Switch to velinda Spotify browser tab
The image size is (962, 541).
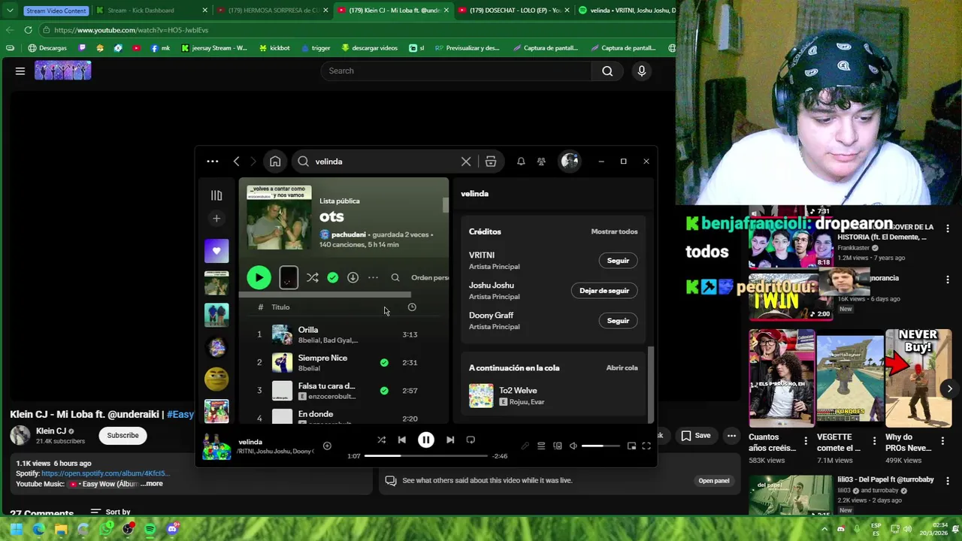(628, 11)
